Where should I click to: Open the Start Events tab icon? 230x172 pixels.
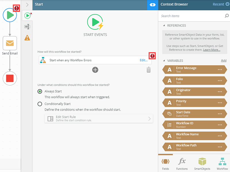coord(27,15)
